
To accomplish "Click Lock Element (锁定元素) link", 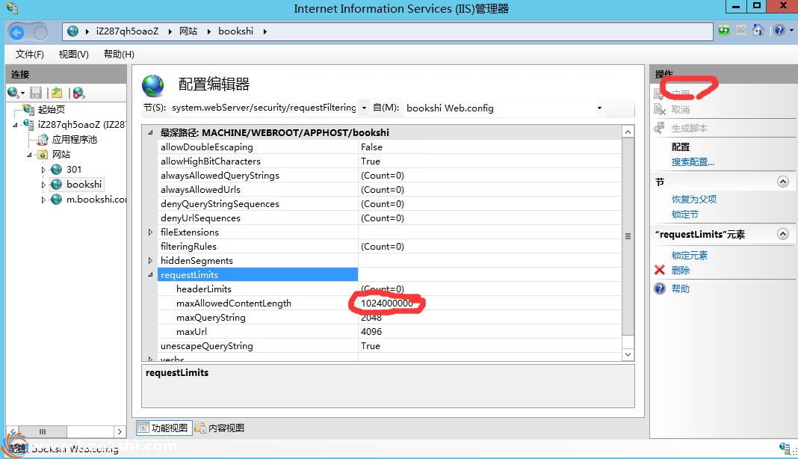I will (x=690, y=255).
